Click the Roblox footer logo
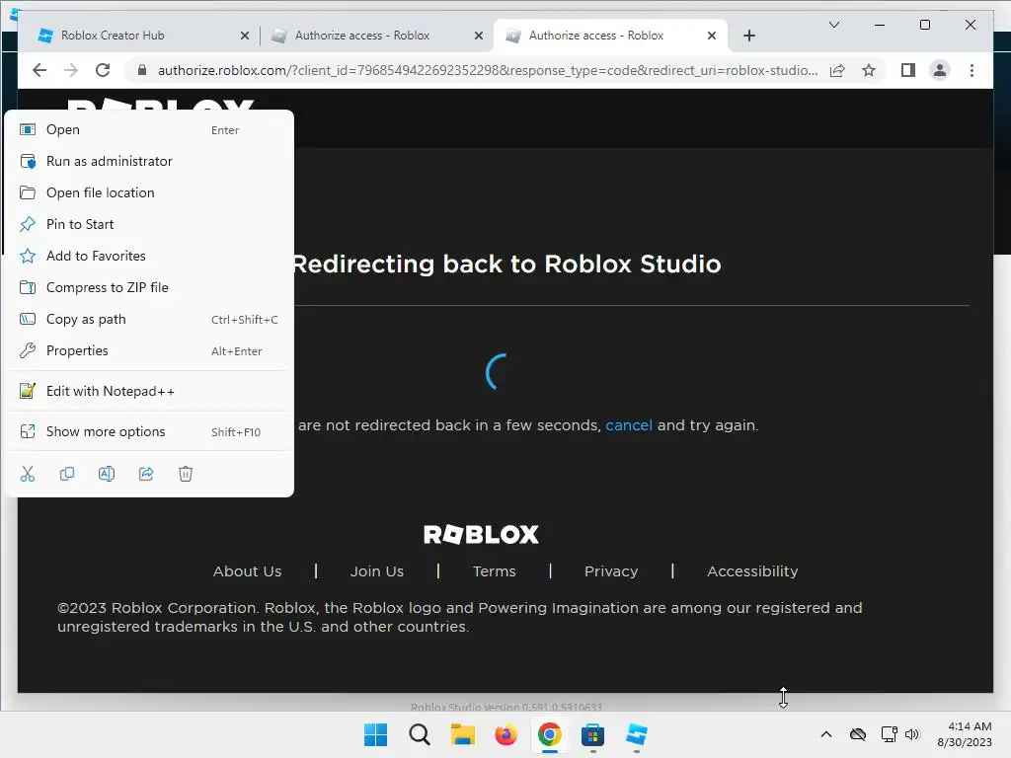This screenshot has width=1011, height=758. click(x=481, y=534)
